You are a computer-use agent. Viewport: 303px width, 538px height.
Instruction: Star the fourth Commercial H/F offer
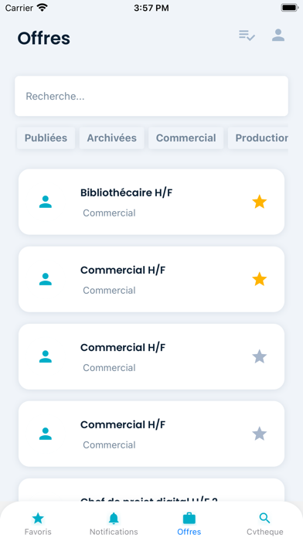(x=260, y=434)
